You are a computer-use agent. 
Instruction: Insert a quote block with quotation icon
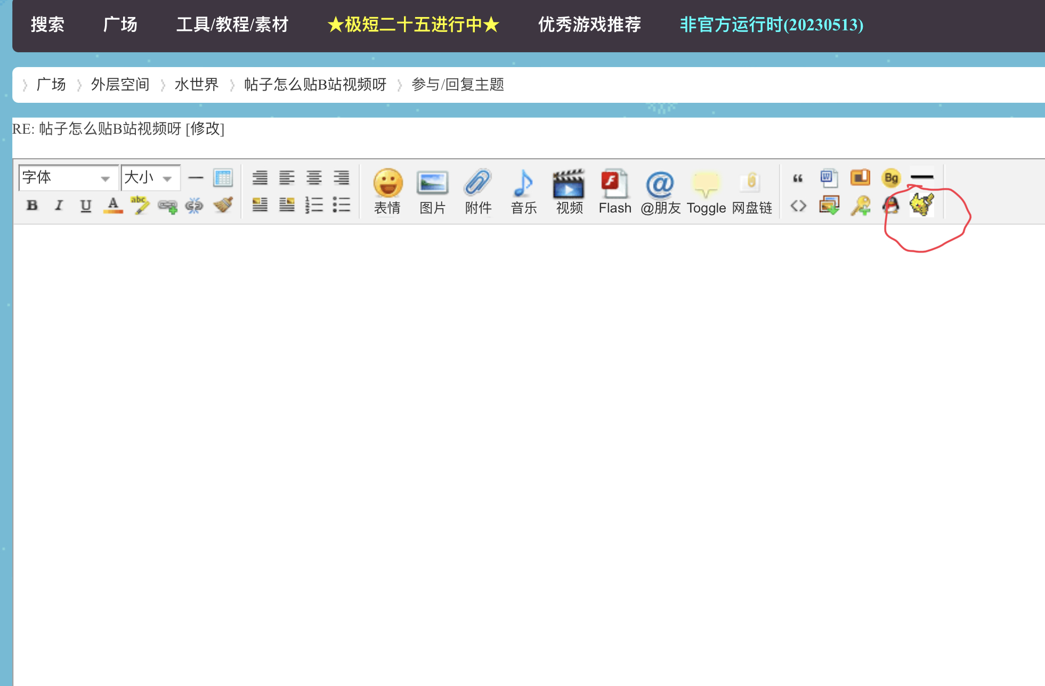pos(798,178)
